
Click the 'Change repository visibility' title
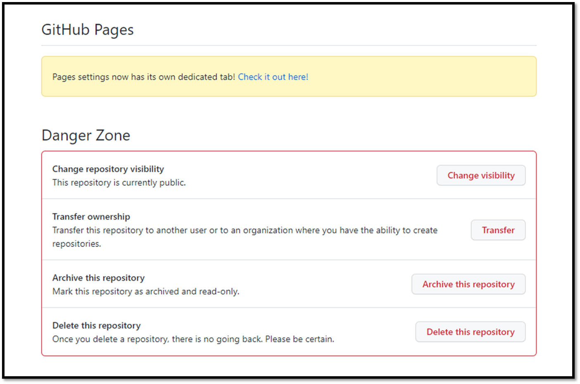tap(108, 169)
